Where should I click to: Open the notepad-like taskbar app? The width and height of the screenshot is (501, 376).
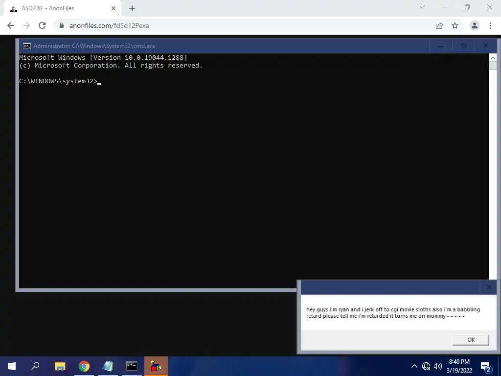tap(108, 366)
